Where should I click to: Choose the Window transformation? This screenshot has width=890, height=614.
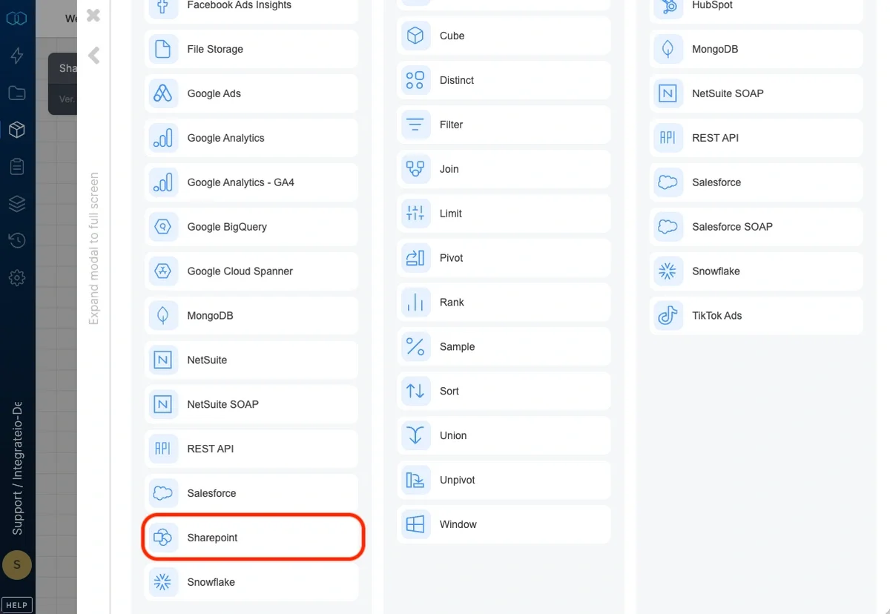click(504, 524)
